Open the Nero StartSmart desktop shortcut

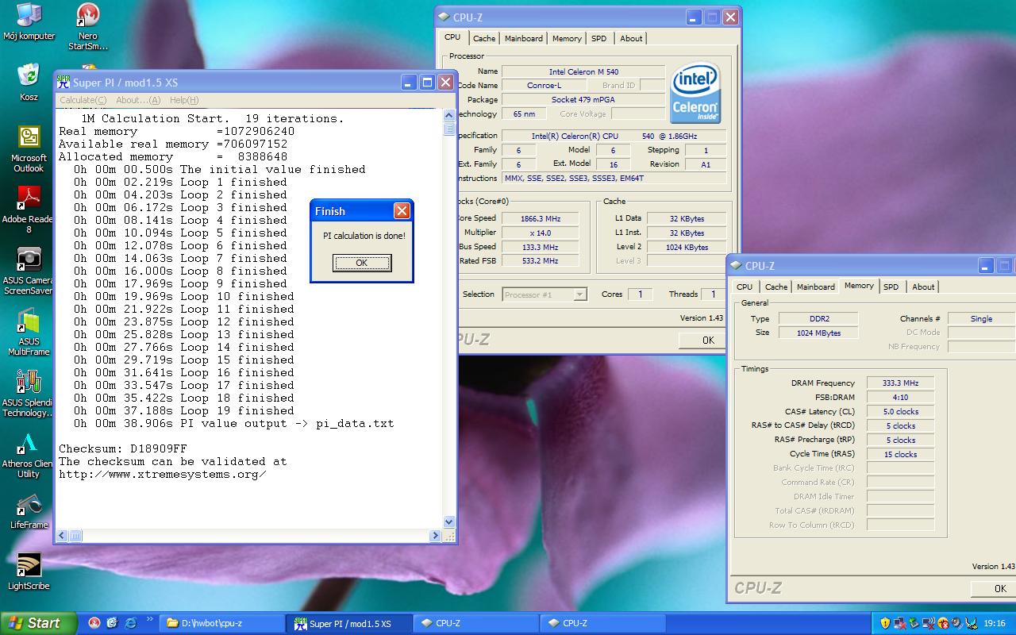[x=87, y=26]
